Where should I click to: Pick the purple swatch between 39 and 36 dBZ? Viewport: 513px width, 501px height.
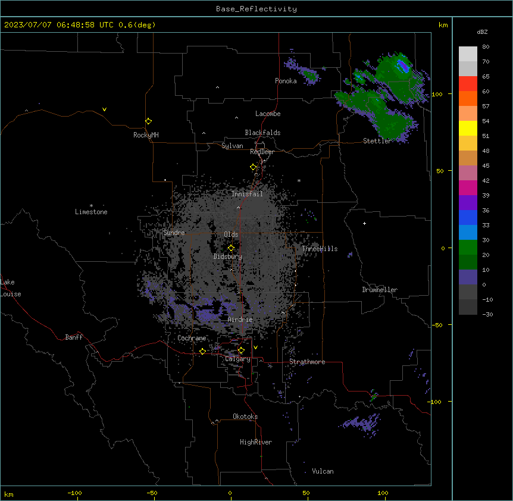[x=468, y=203]
